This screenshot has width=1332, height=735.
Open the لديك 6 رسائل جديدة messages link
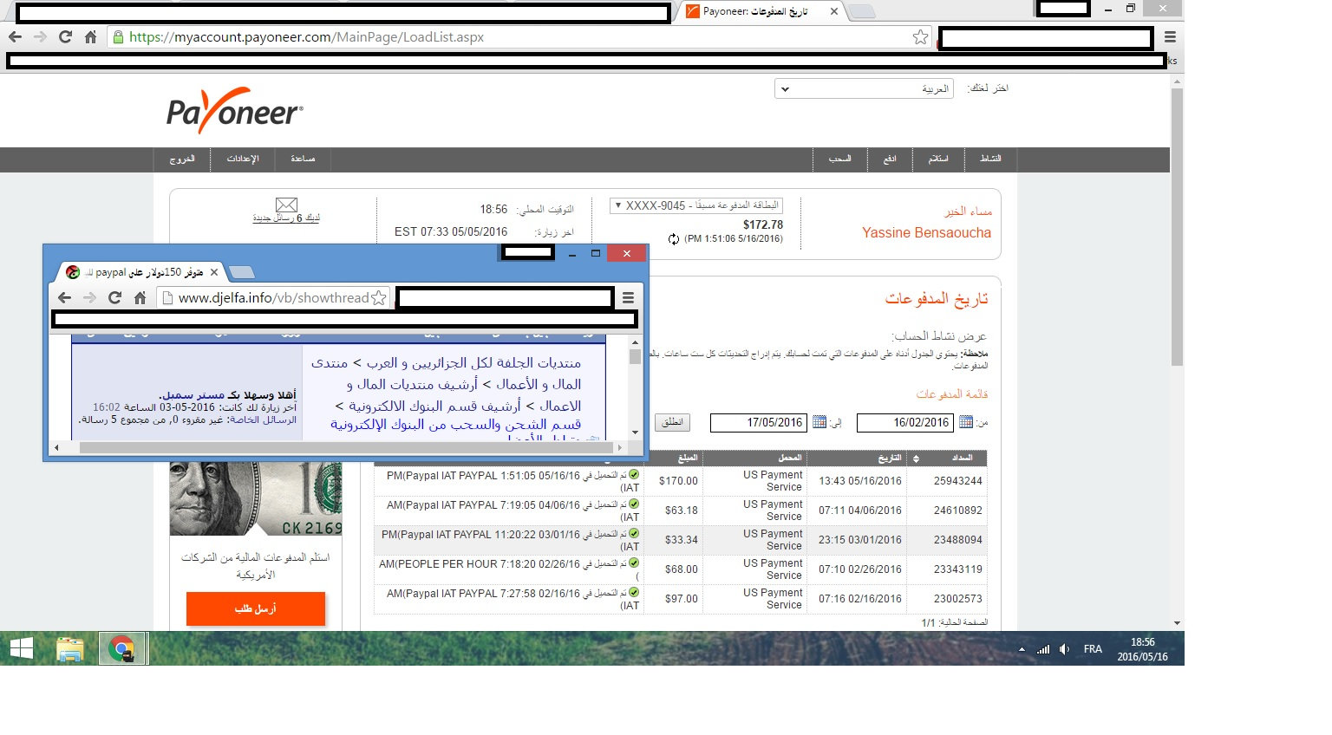pos(286,218)
